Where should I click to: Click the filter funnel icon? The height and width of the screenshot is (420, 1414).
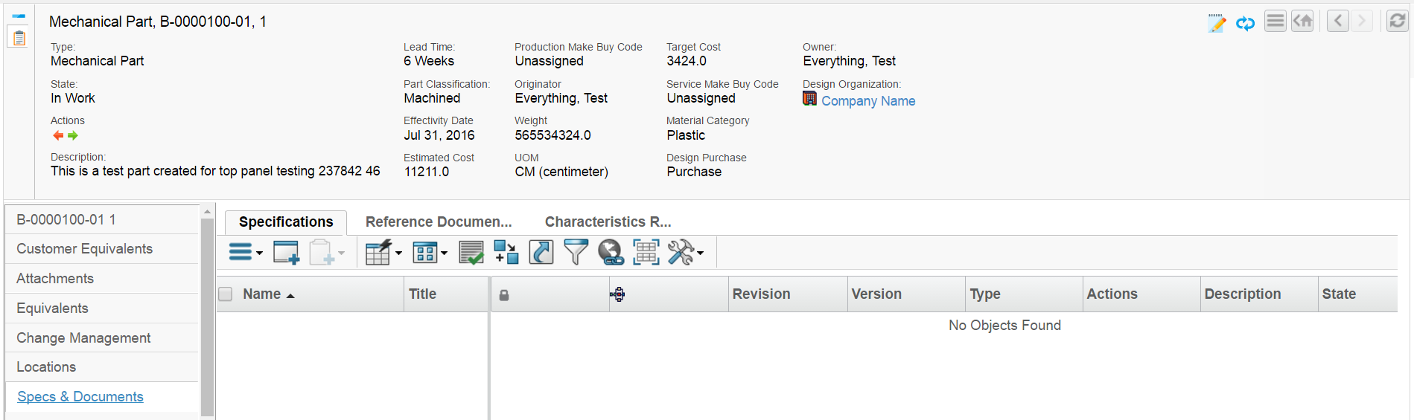click(x=576, y=253)
